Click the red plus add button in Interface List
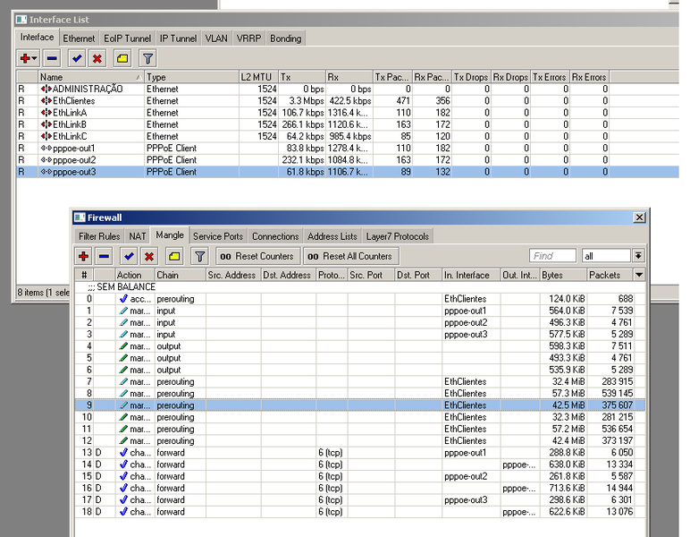This screenshot has width=690, height=537. click(x=24, y=58)
